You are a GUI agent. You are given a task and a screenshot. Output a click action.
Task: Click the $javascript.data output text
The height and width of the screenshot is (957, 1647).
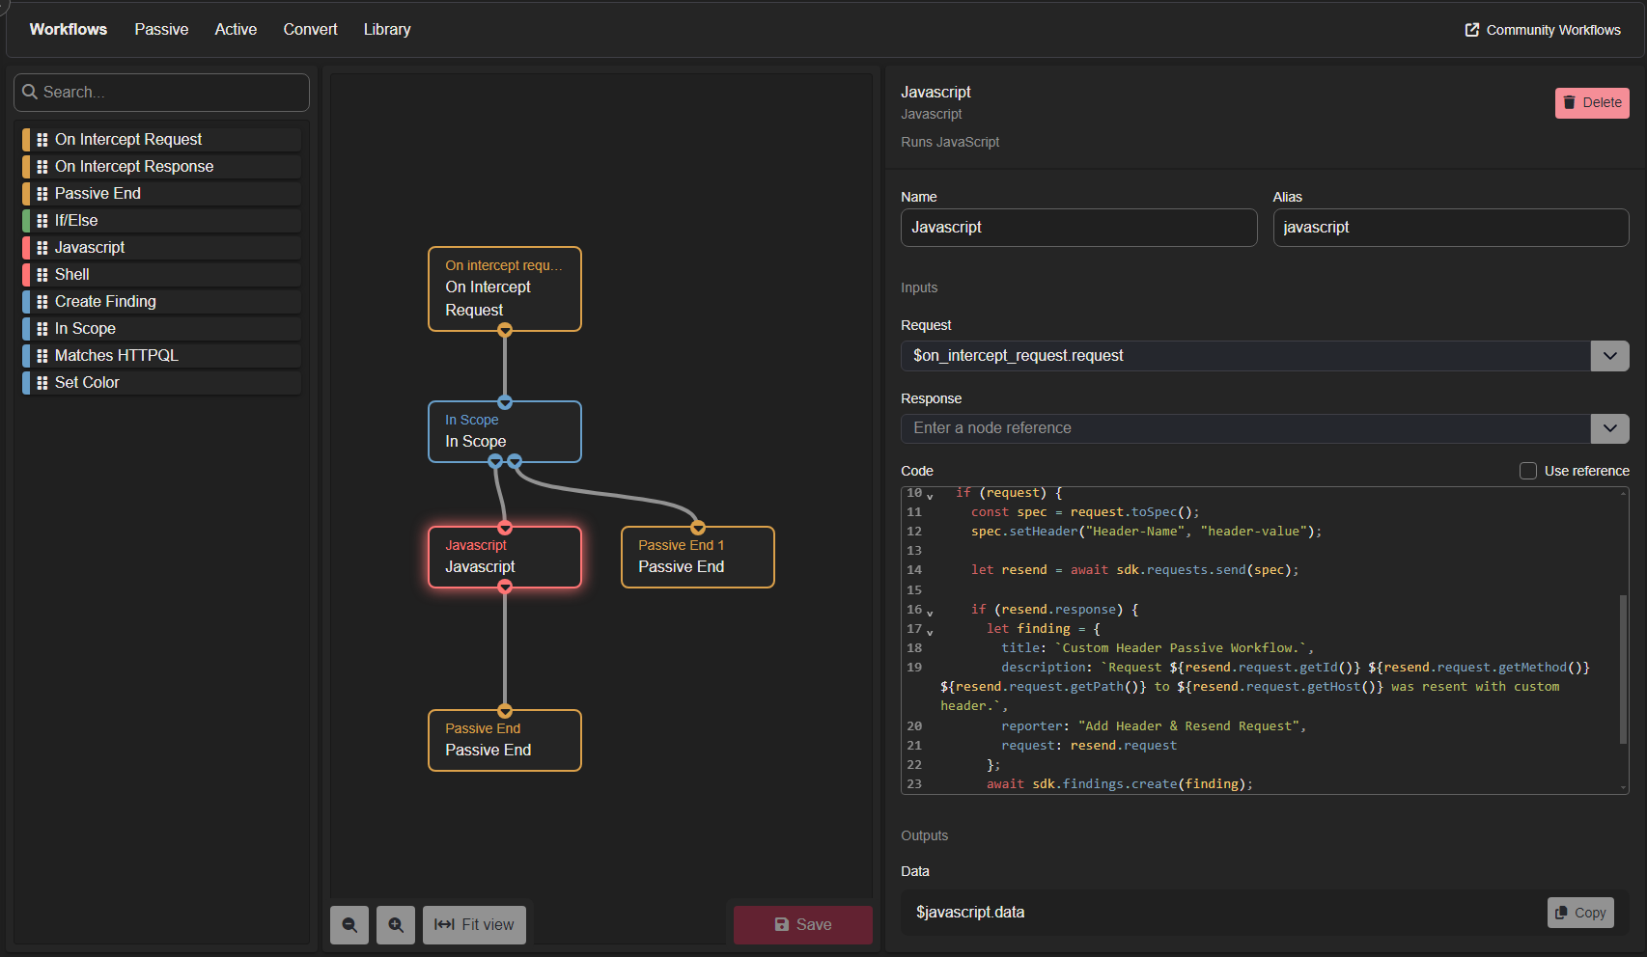pyautogui.click(x=970, y=913)
